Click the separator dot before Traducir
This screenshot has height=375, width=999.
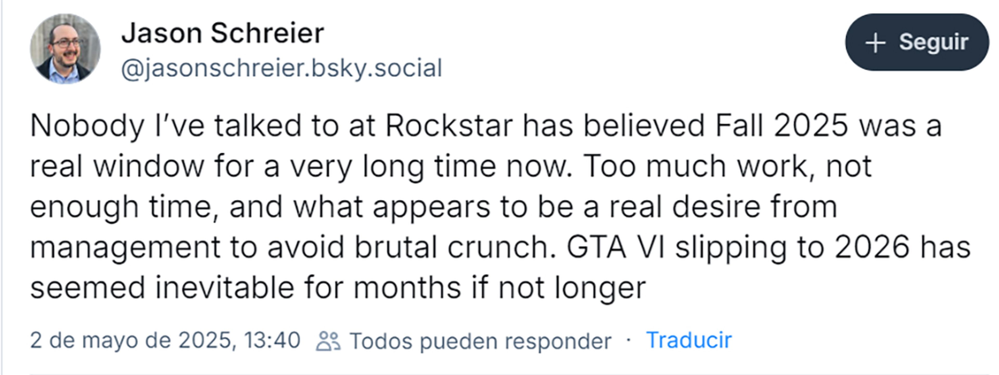(x=629, y=340)
